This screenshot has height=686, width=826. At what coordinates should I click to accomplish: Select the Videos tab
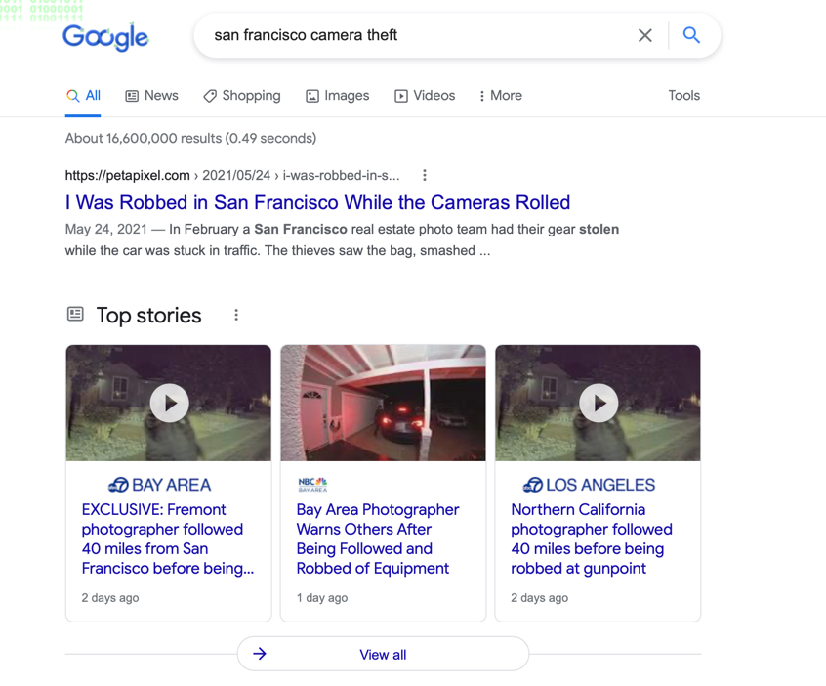pyautogui.click(x=424, y=96)
